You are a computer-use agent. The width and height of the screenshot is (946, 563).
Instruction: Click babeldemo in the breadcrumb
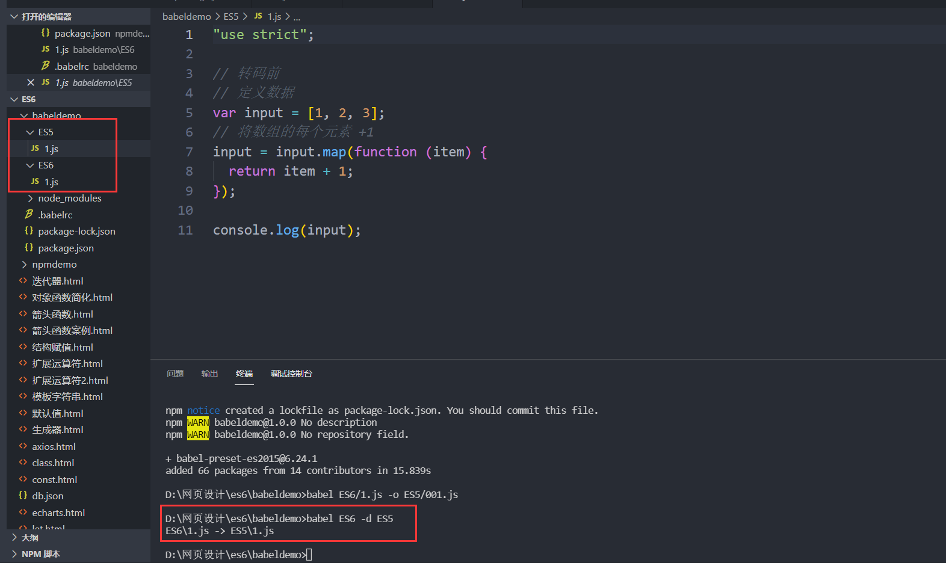tap(187, 16)
